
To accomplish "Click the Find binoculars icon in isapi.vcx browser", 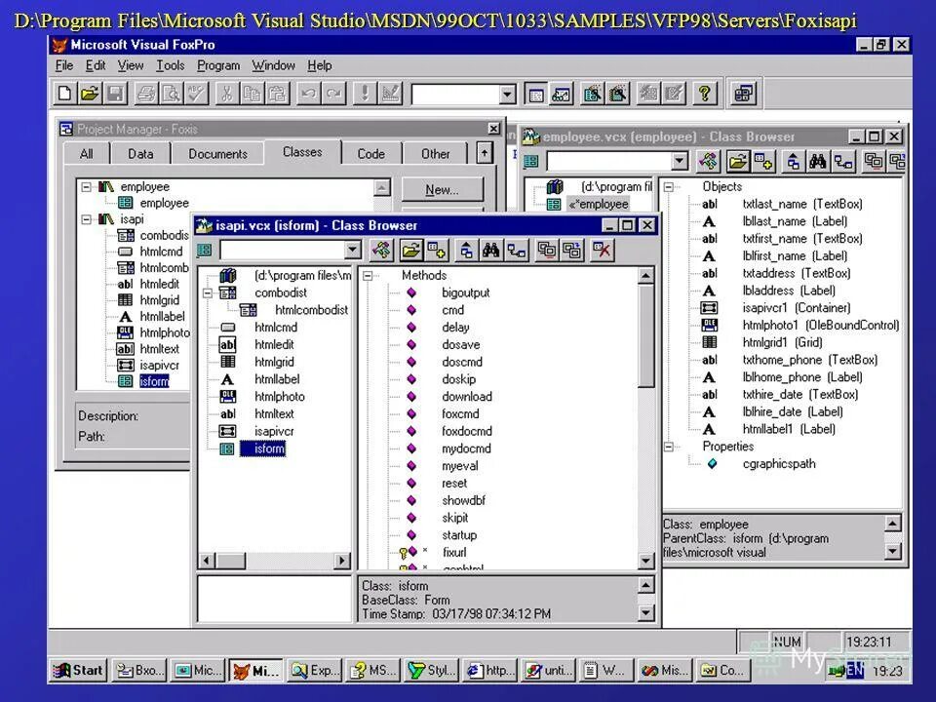I will [490, 250].
